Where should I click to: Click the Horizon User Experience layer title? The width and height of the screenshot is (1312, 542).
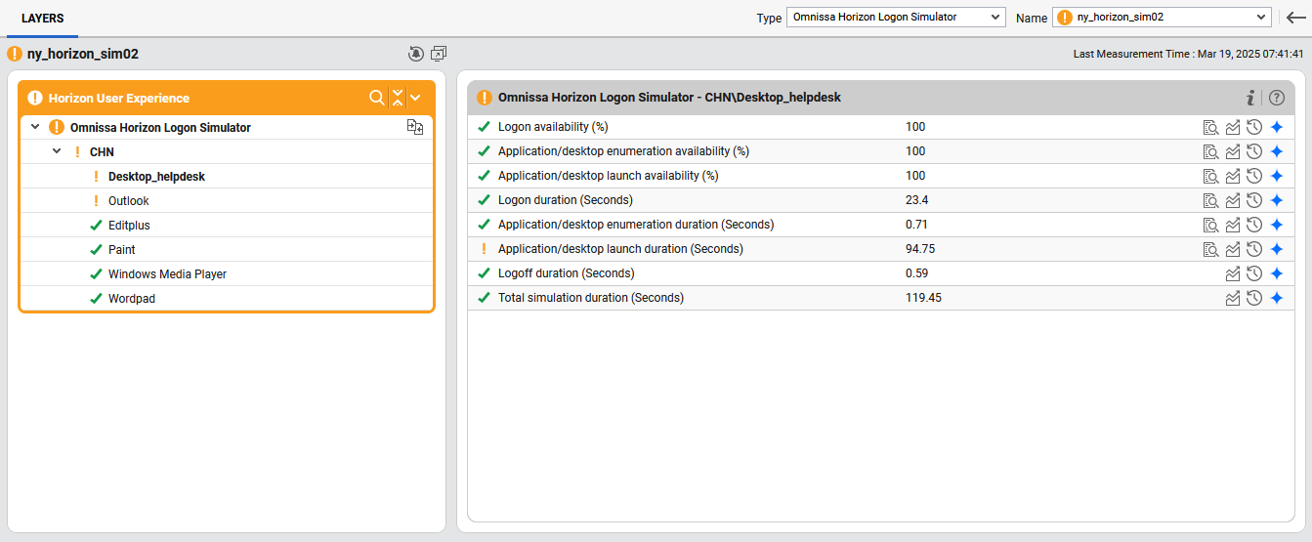click(119, 98)
